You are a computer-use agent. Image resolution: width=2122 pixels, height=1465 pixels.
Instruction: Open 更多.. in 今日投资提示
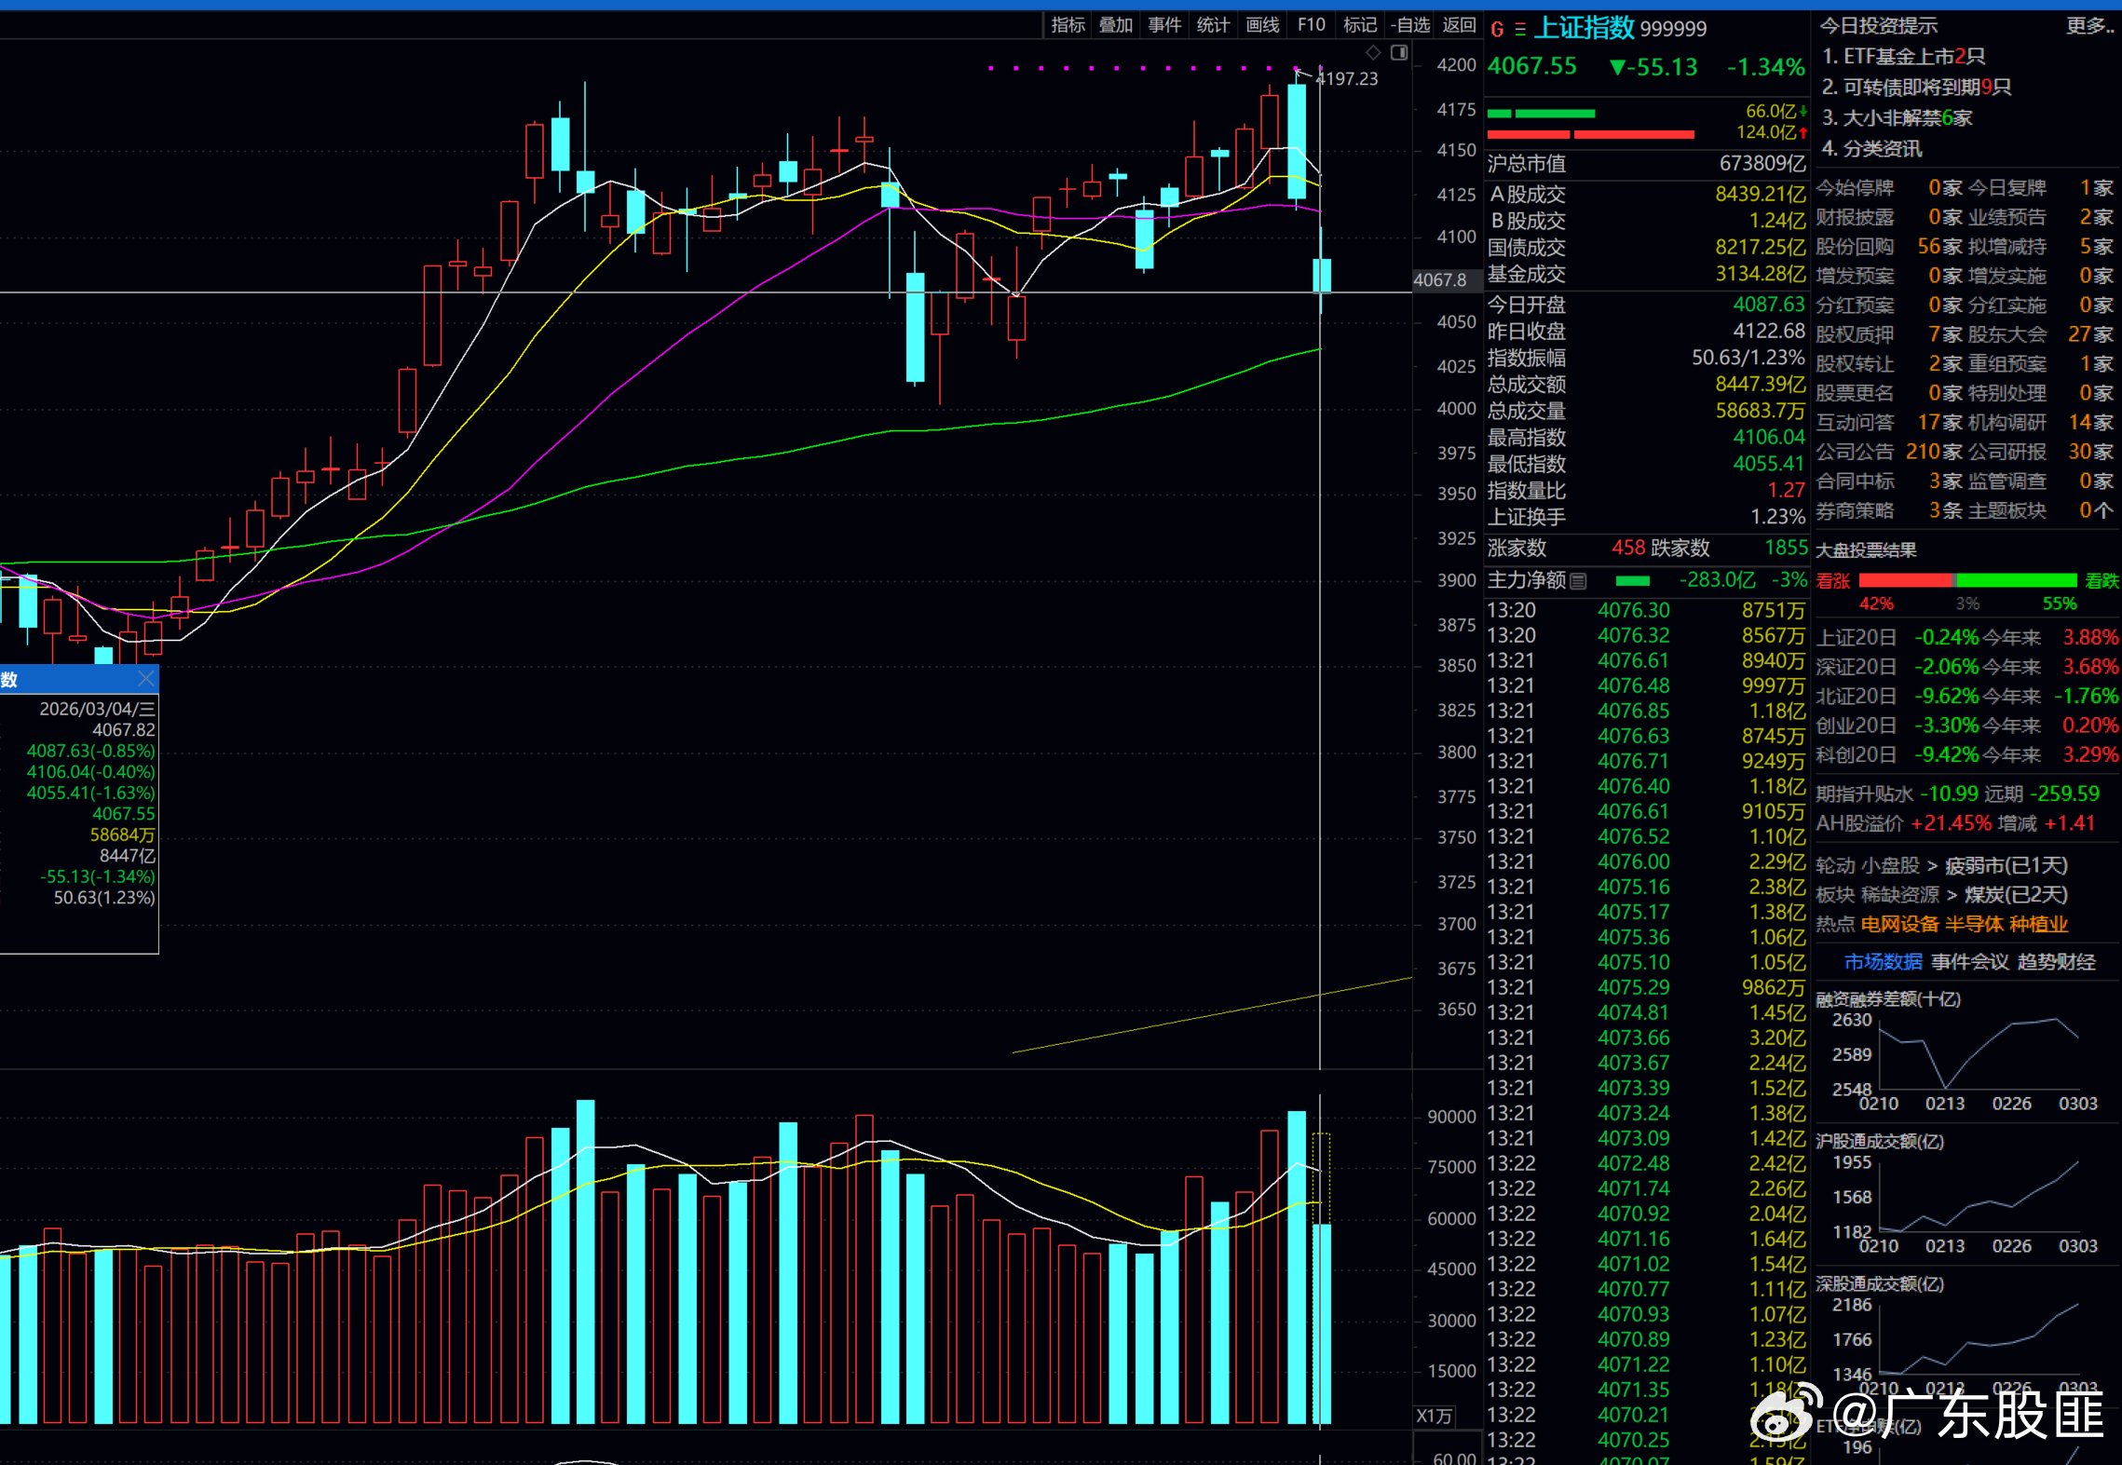pos(2089,26)
